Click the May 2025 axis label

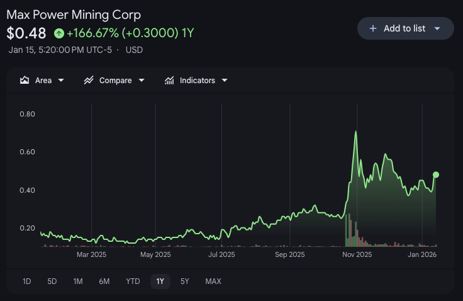pyautogui.click(x=155, y=254)
